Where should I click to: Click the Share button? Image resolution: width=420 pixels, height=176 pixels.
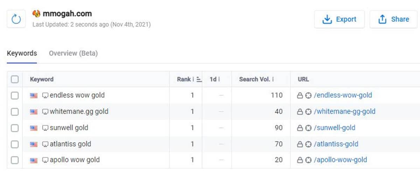394,19
